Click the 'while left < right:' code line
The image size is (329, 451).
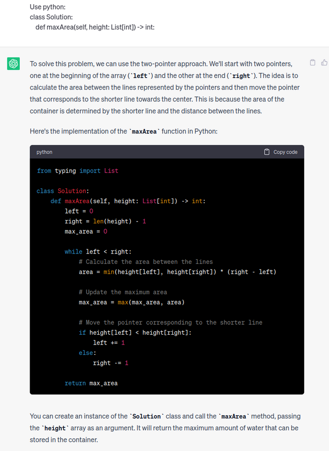click(98, 252)
